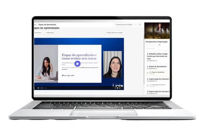The height and width of the screenshot is (136, 204).
Task: Seek along the video progress bar
Action: tap(77, 88)
